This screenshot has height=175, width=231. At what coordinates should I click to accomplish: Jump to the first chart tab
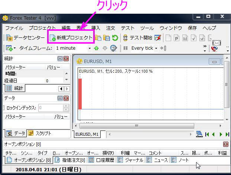(207, 134)
